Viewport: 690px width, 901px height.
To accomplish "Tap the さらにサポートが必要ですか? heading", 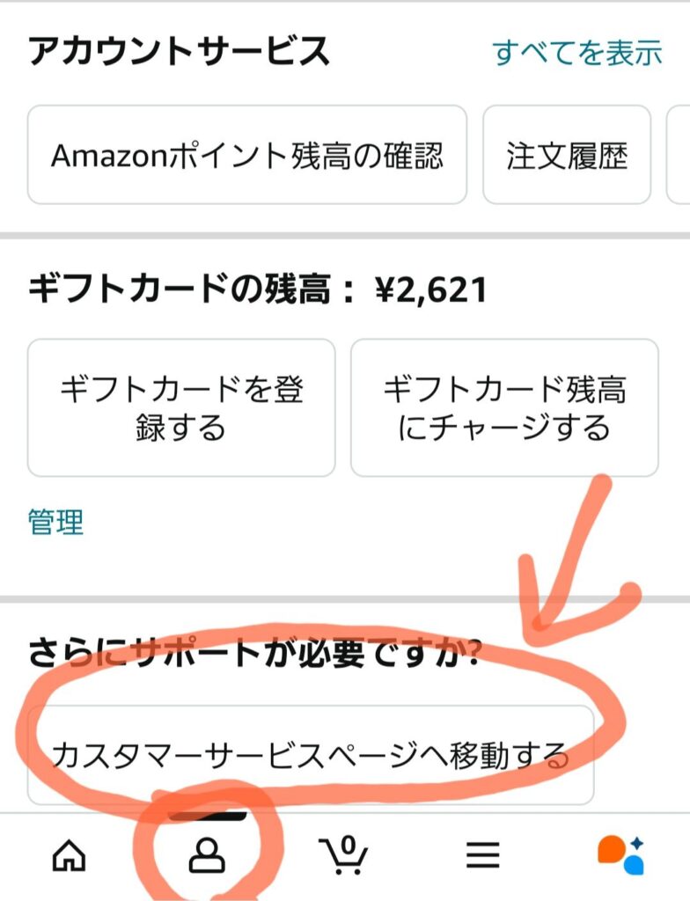I will coord(254,654).
